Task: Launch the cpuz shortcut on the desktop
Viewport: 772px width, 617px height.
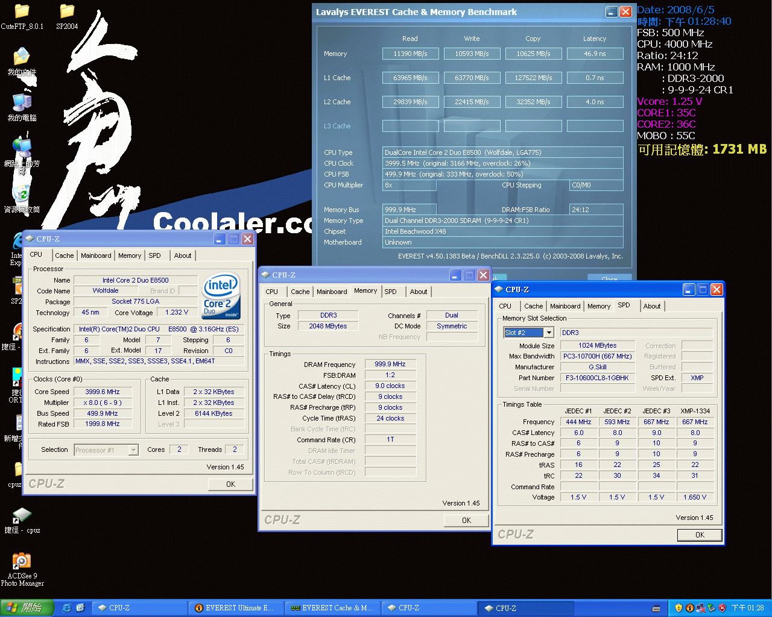Action: point(22,521)
